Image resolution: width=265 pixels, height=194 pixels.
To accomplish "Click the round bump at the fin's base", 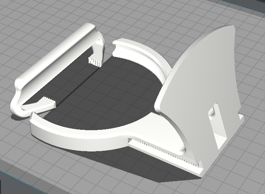I will (183, 149).
